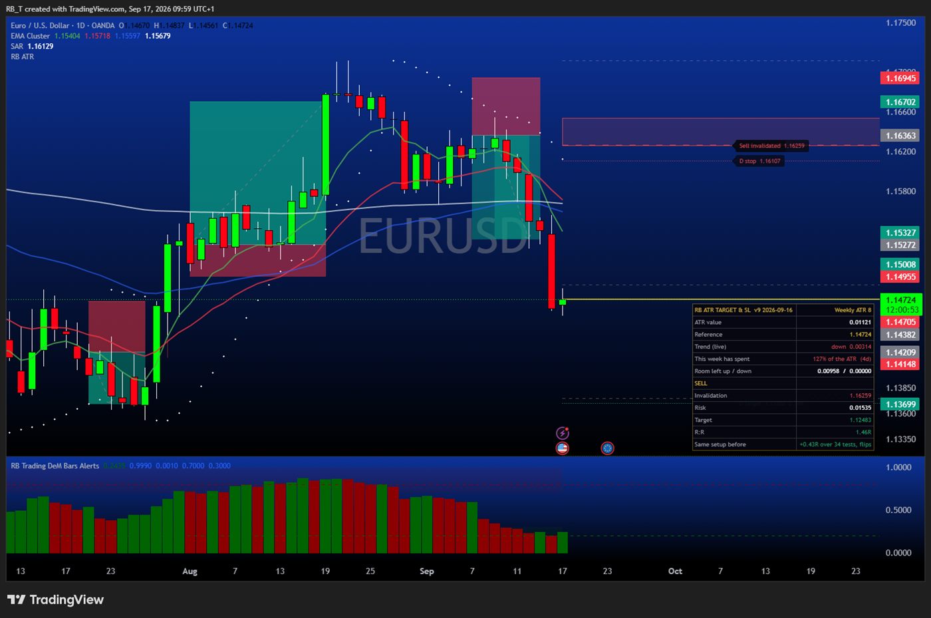931x618 pixels.
Task: Click the 1.14705 red price label
Action: [900, 322]
